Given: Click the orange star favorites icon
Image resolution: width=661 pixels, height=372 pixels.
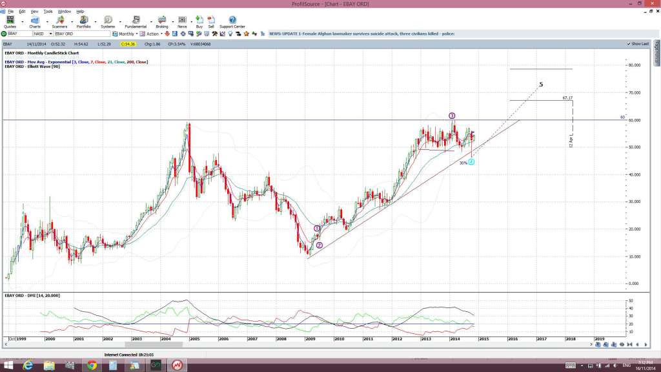Looking at the screenshot, I should click(x=247, y=34).
